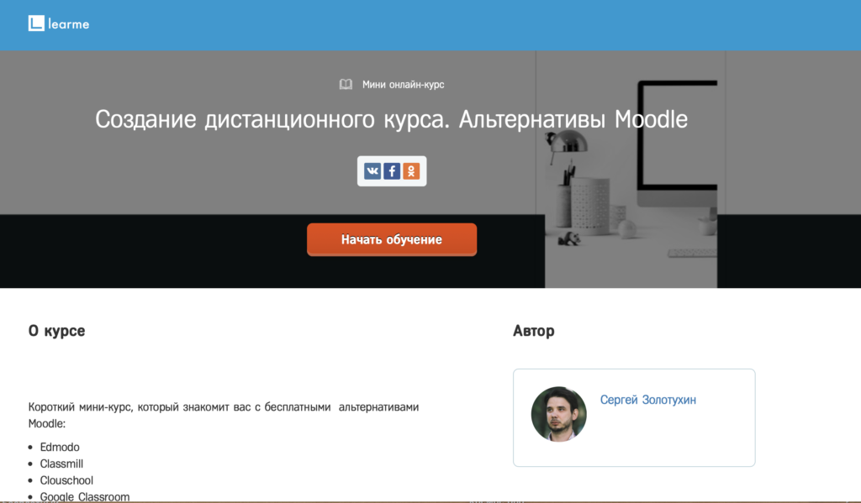Share the course on Odnoklassniki

411,171
